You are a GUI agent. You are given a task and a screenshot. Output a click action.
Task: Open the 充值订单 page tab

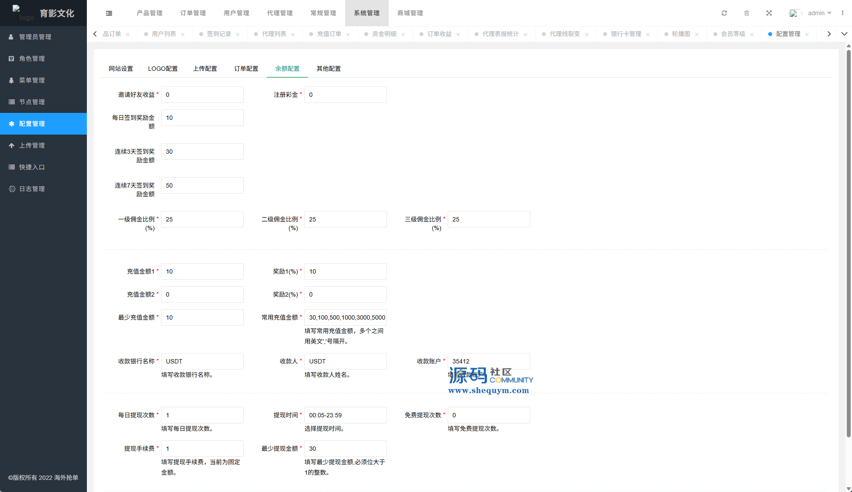click(x=329, y=34)
